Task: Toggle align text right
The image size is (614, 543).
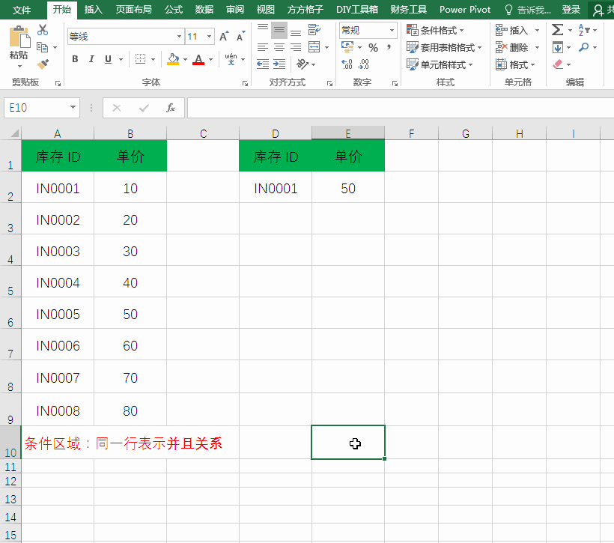Action: click(296, 47)
